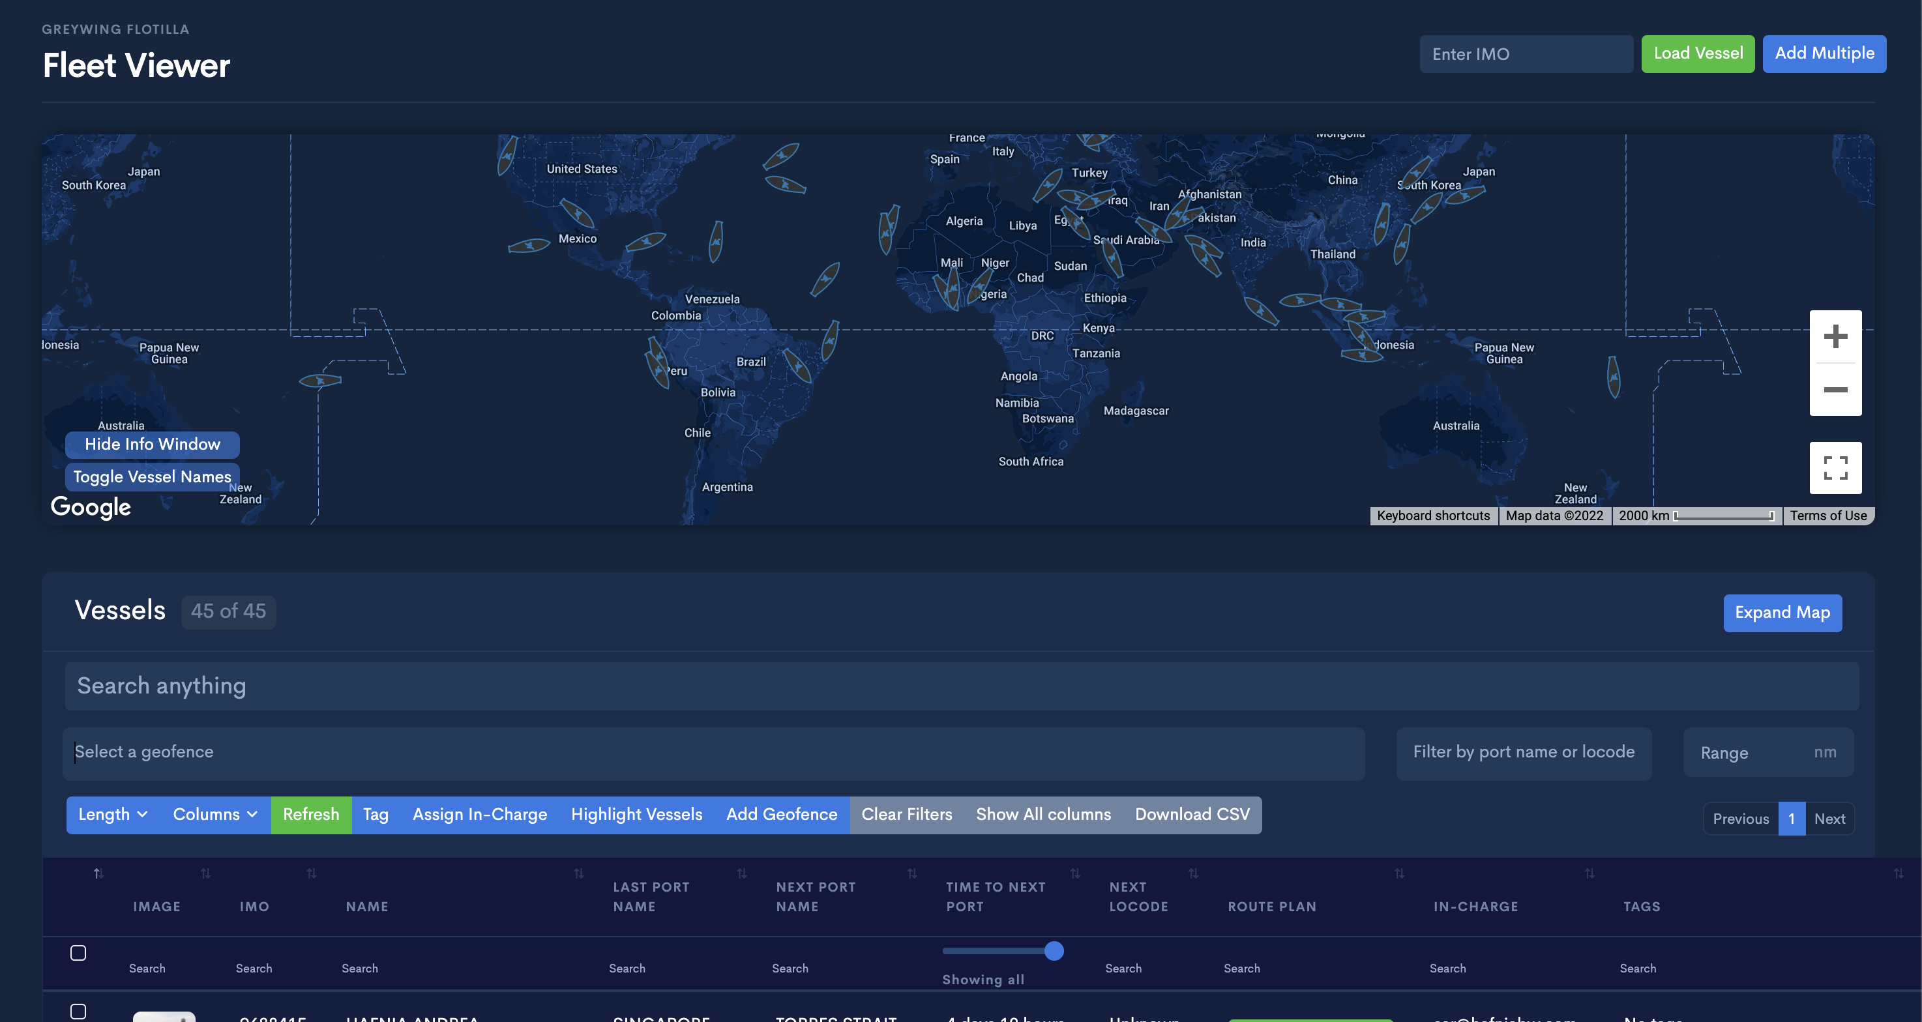This screenshot has width=1922, height=1022.
Task: Select the vessel marker in the Caribbean east of Mexico
Action: [645, 242]
